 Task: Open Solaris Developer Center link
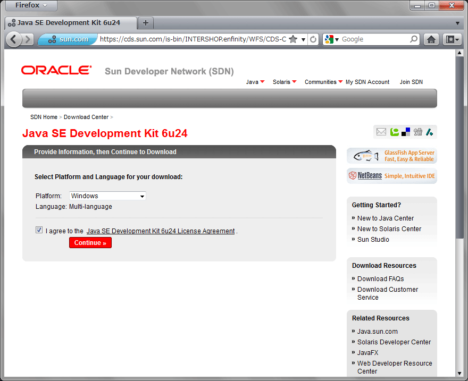pyautogui.click(x=394, y=342)
